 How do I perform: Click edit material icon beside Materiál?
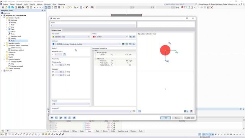pos(130,44)
